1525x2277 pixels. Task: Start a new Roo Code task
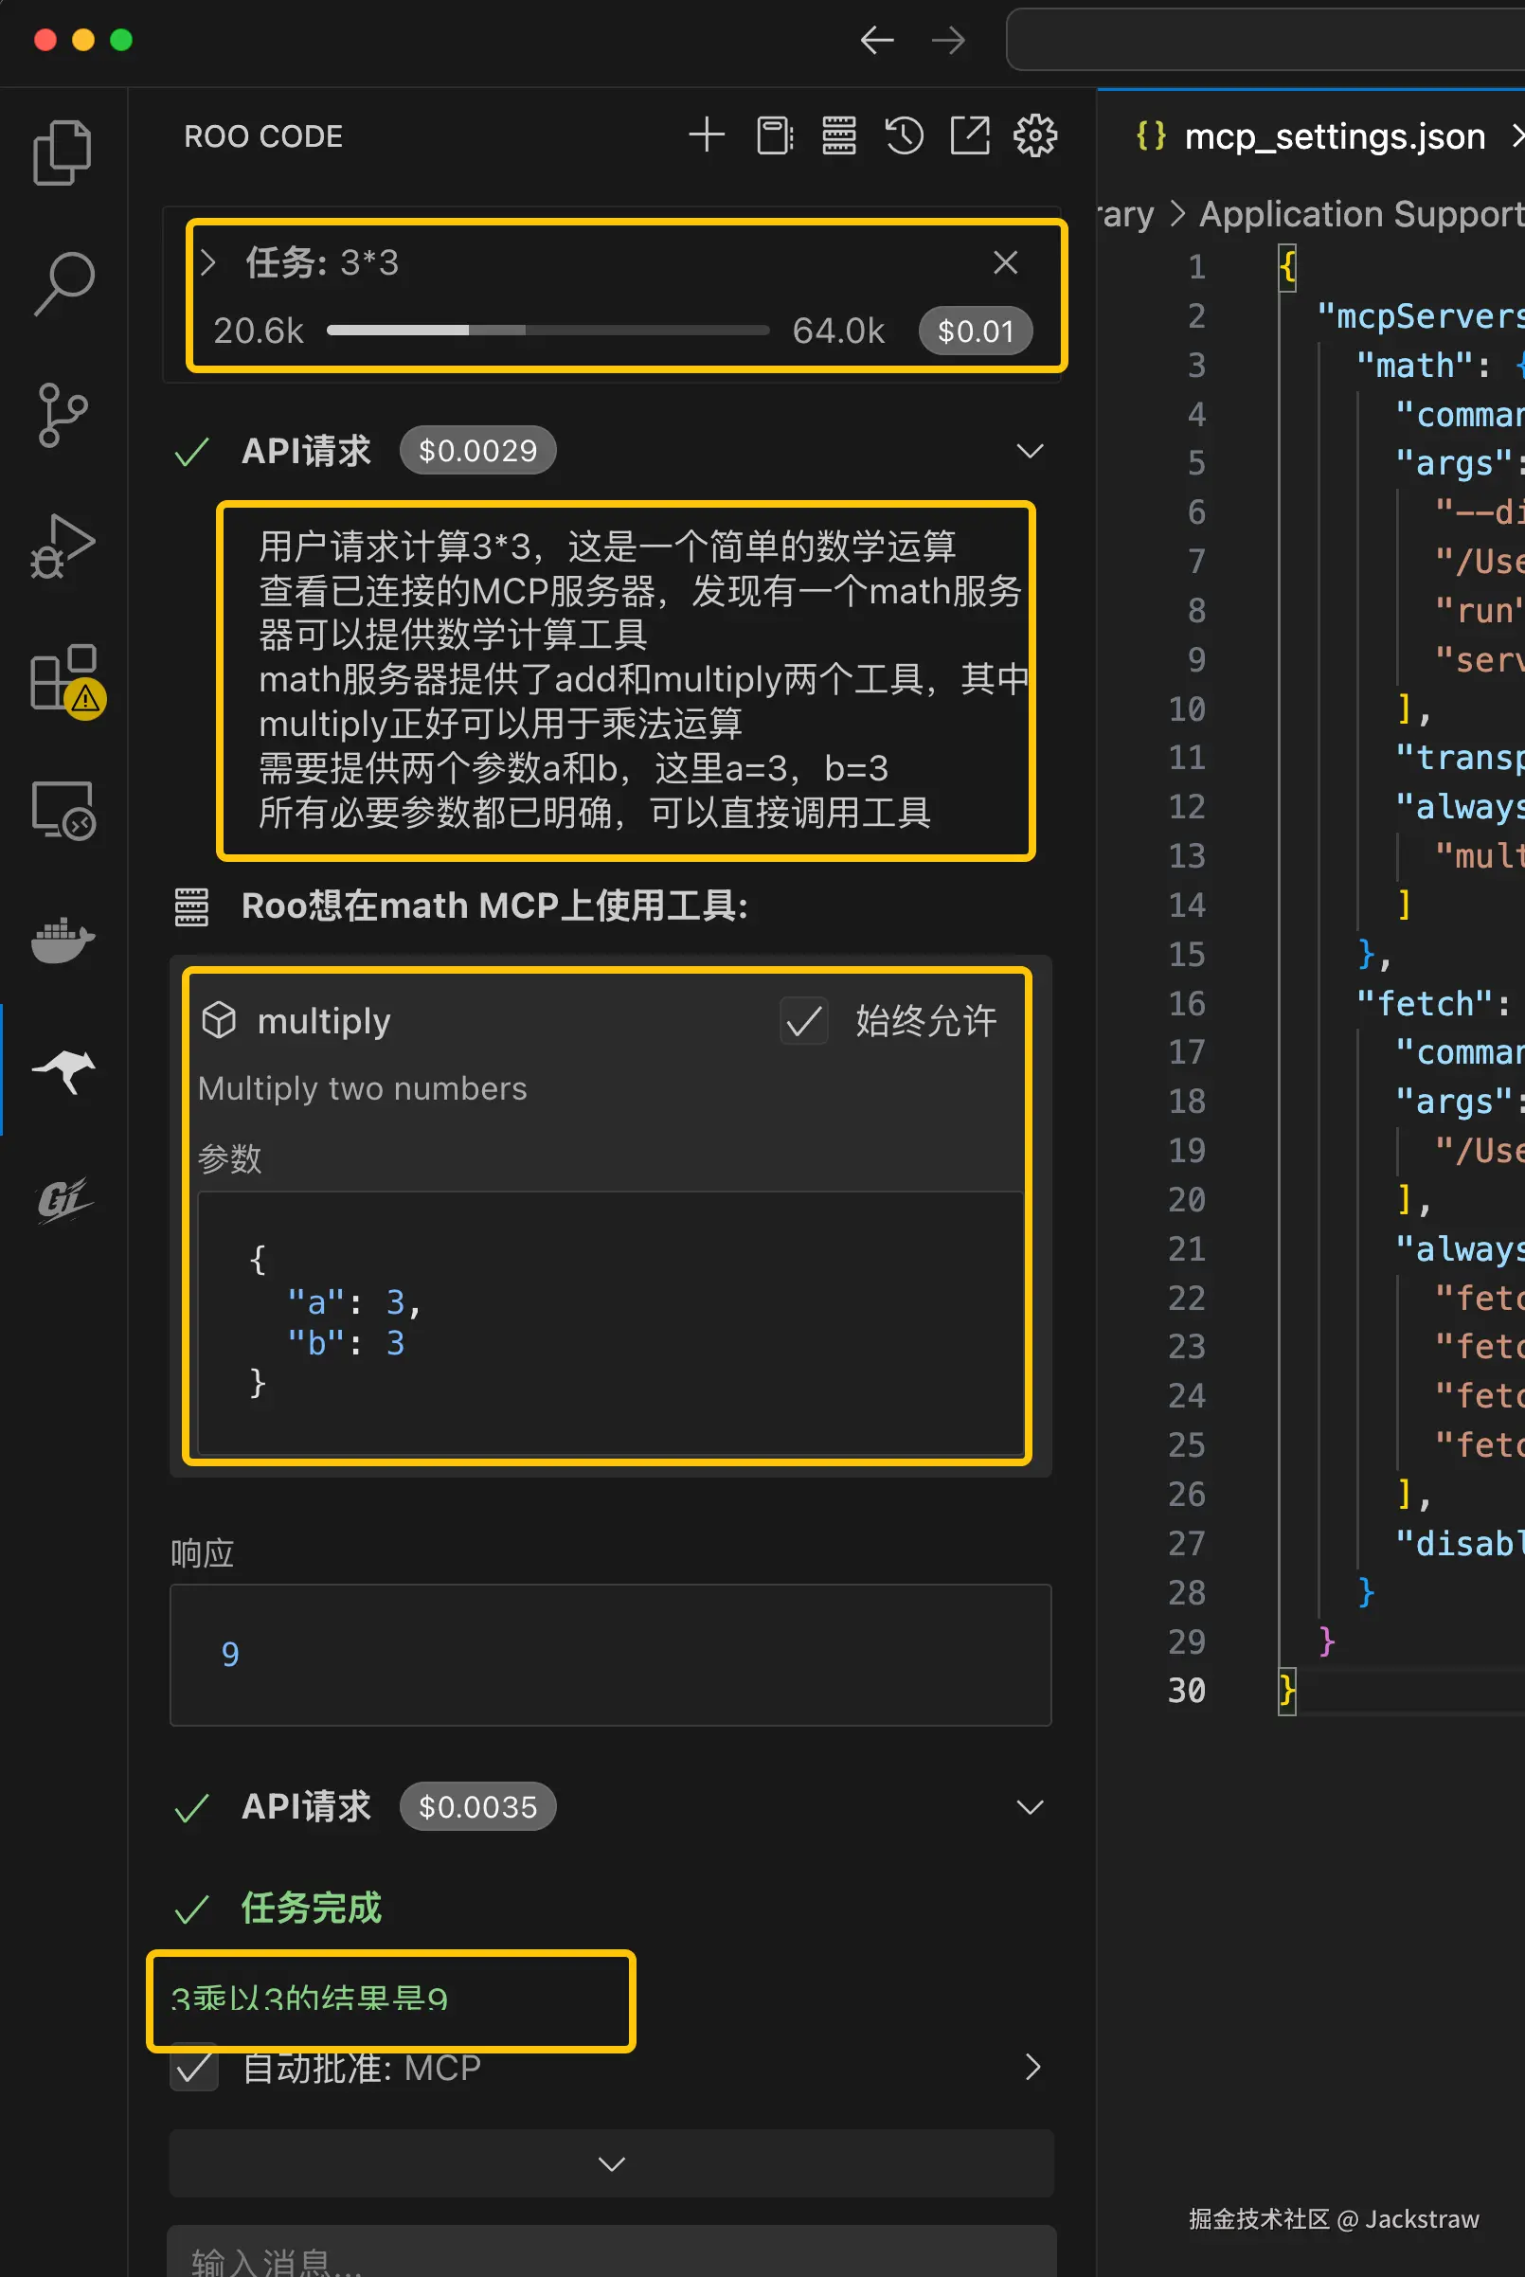point(707,135)
